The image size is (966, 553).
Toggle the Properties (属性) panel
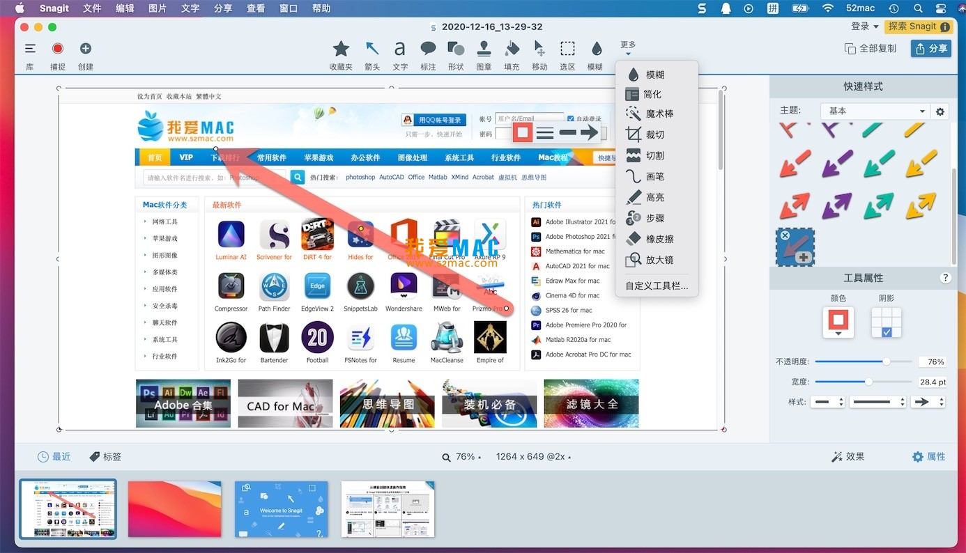tap(929, 457)
